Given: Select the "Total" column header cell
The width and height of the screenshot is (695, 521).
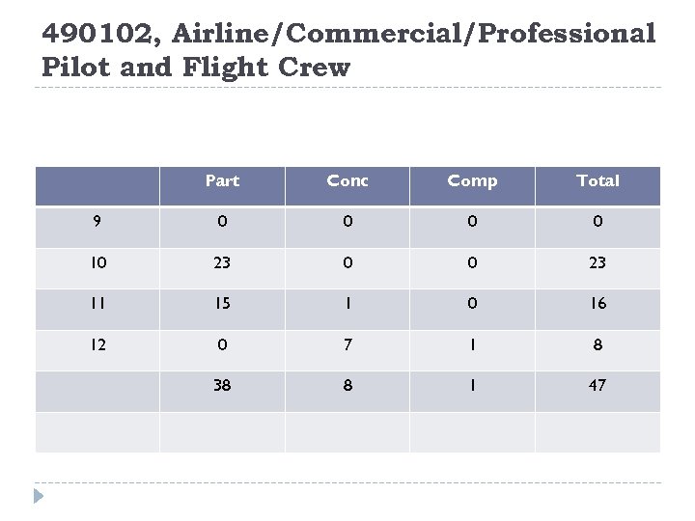Looking at the screenshot, I should (598, 181).
